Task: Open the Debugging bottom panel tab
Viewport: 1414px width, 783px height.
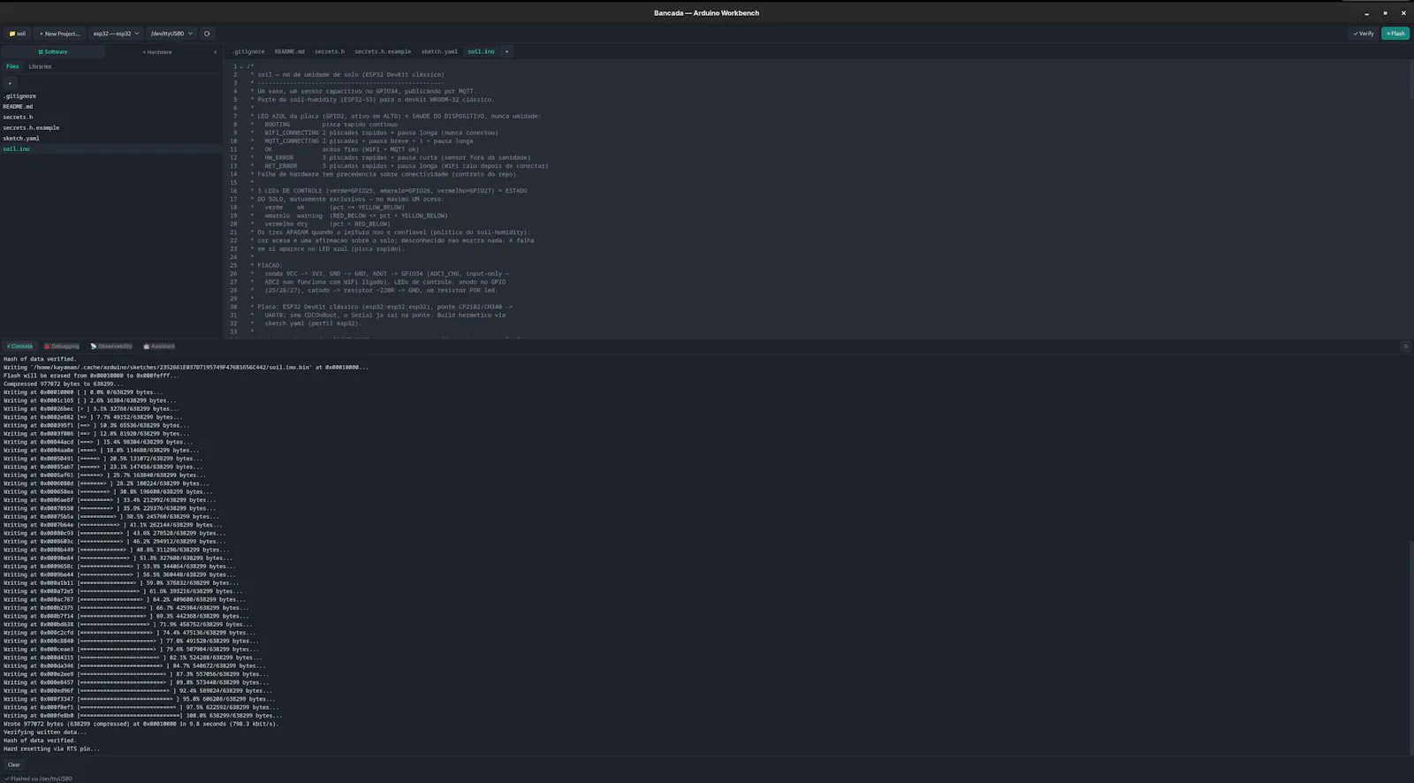Action: tap(62, 346)
